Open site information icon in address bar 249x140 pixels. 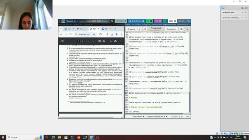click(x=76, y=34)
